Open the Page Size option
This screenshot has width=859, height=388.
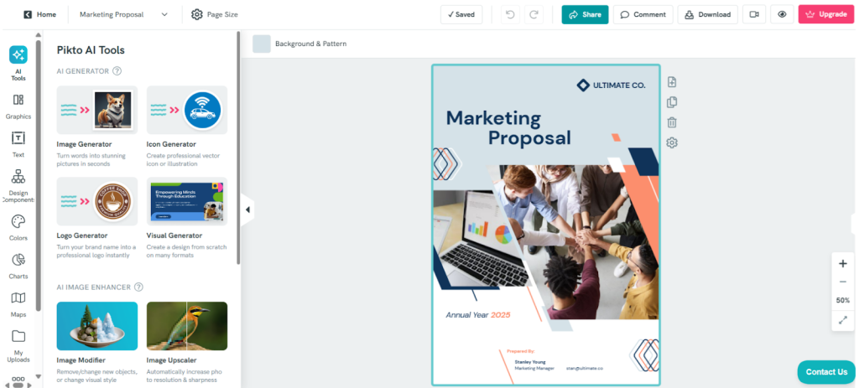pyautogui.click(x=214, y=15)
